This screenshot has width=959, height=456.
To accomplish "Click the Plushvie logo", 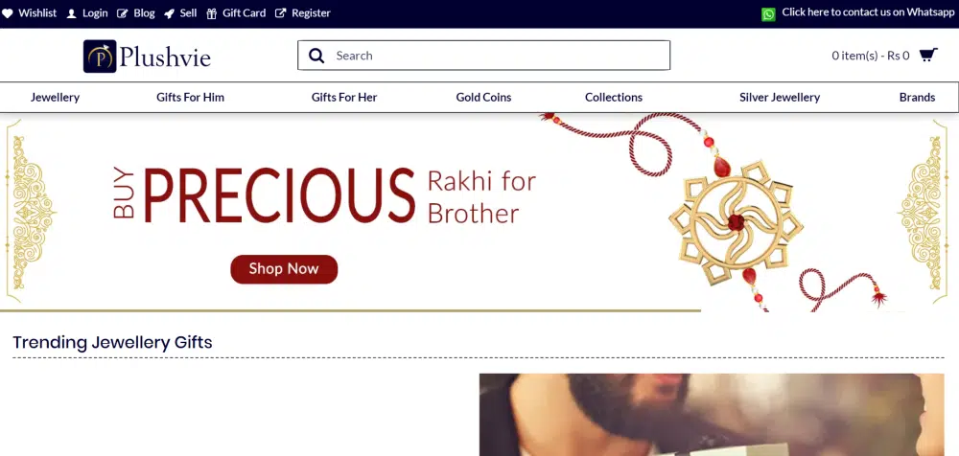I will (148, 57).
